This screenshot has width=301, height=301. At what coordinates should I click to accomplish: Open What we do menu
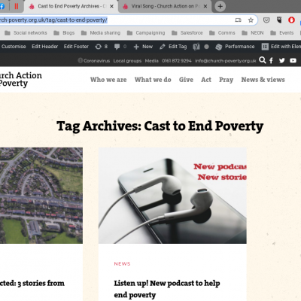[153, 80]
